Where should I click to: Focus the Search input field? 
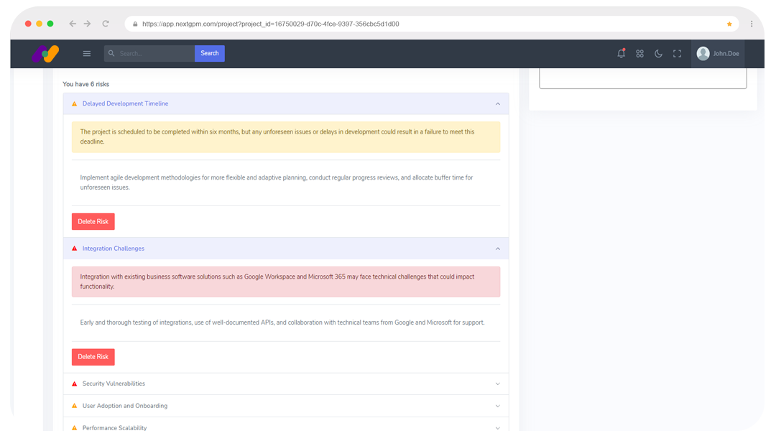point(149,53)
